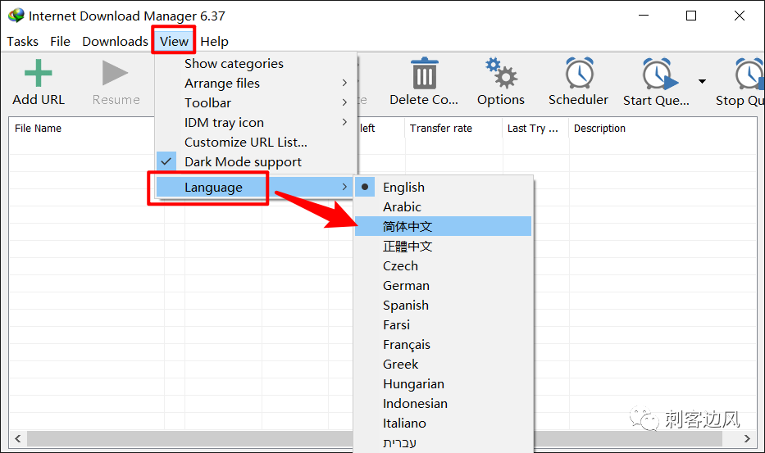Click the Delete Completed trash can icon
The width and height of the screenshot is (765, 453).
[x=425, y=73]
